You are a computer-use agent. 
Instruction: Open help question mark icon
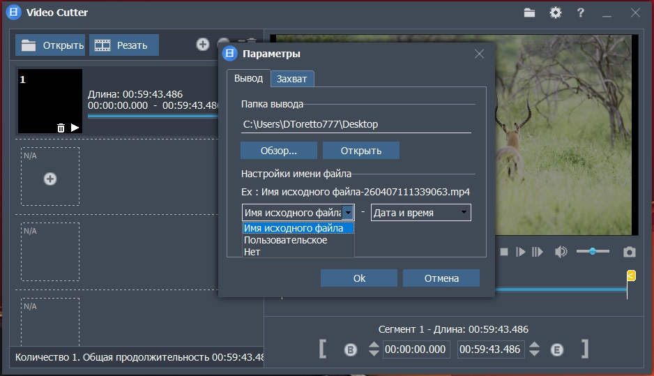click(x=580, y=13)
